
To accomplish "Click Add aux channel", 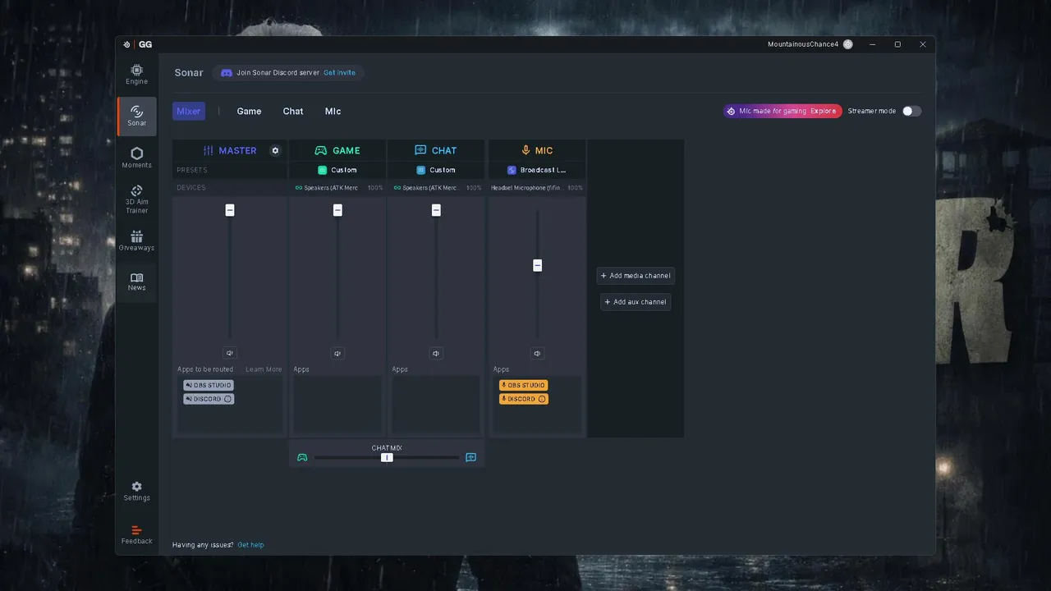I will (x=636, y=302).
